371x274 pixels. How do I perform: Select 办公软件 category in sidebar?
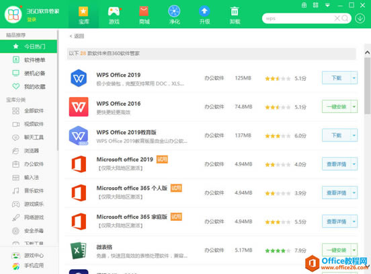tap(28, 164)
